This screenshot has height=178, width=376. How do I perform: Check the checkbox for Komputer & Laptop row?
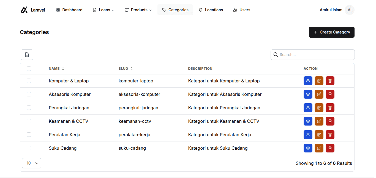(29, 81)
